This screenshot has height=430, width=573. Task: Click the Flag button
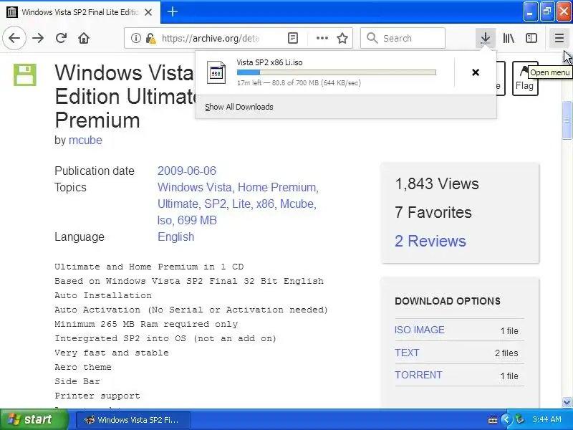[525, 78]
